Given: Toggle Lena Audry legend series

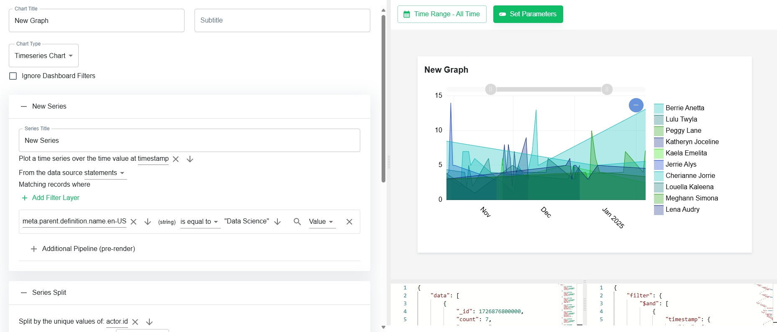Looking at the screenshot, I should pos(677,210).
